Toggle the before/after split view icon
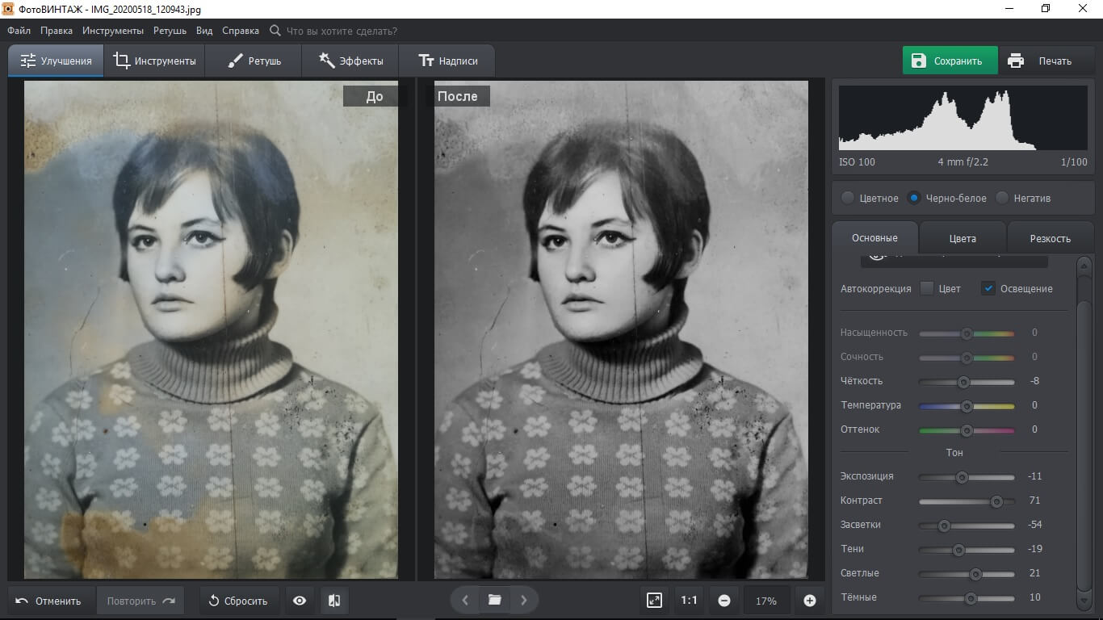Image resolution: width=1103 pixels, height=620 pixels. point(334,601)
